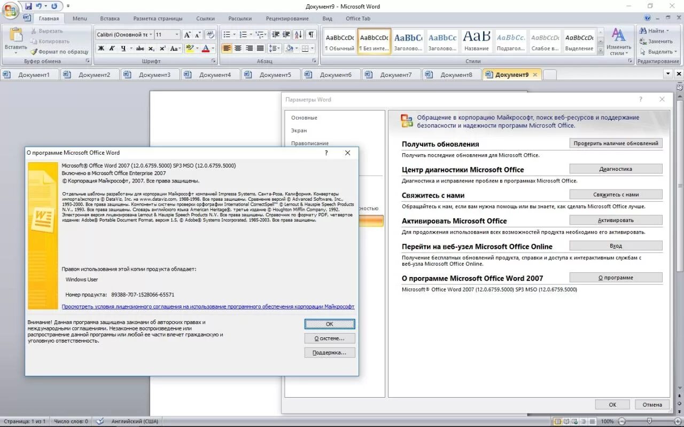Open the Рецензирование ribbon tab
Screen dimensions: 684x427
(x=287, y=18)
